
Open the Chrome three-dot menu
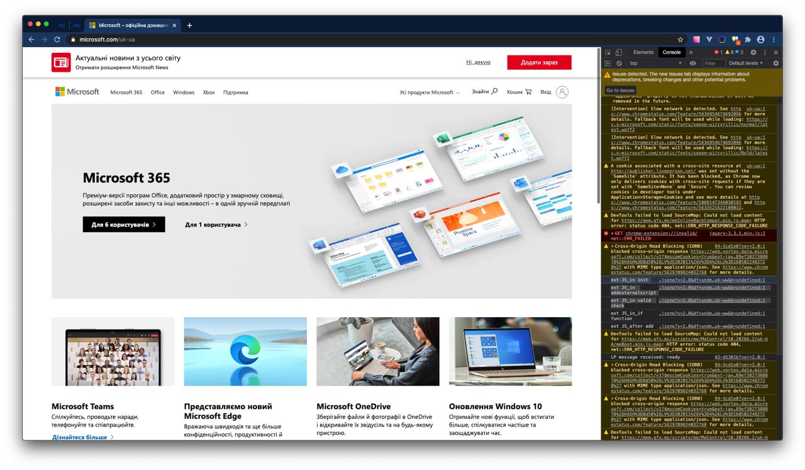[x=774, y=40]
